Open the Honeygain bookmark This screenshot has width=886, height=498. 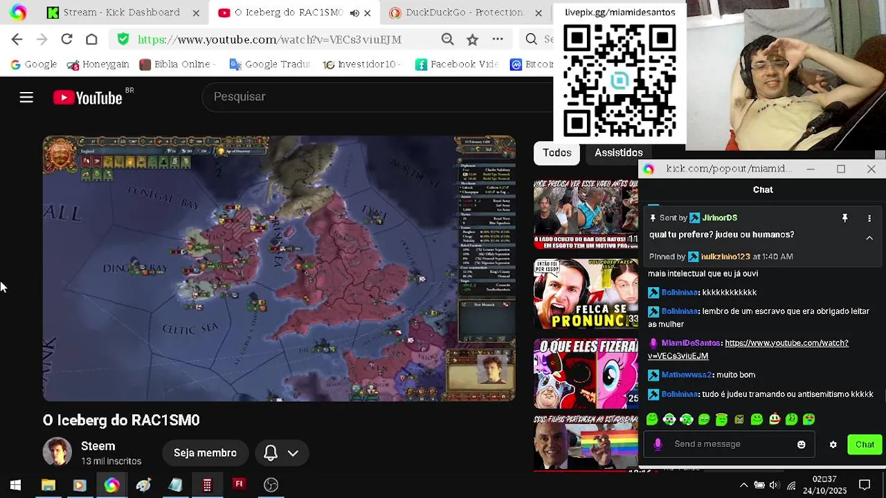coord(98,64)
